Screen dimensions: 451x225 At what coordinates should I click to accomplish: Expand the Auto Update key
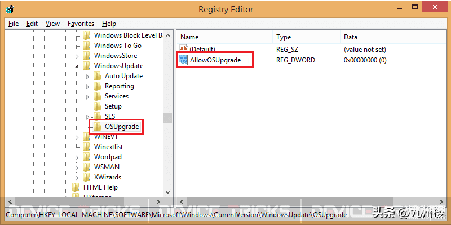88,76
